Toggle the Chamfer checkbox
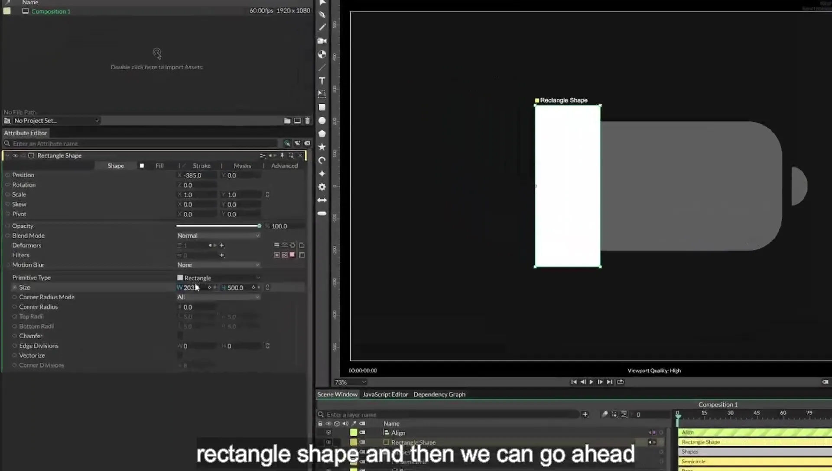This screenshot has width=832, height=471. [180, 336]
